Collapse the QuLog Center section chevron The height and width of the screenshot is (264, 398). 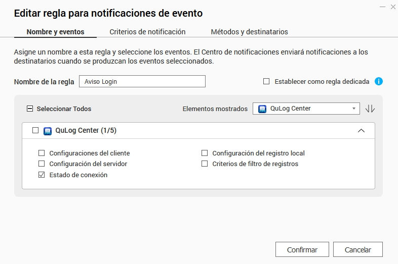coord(361,130)
